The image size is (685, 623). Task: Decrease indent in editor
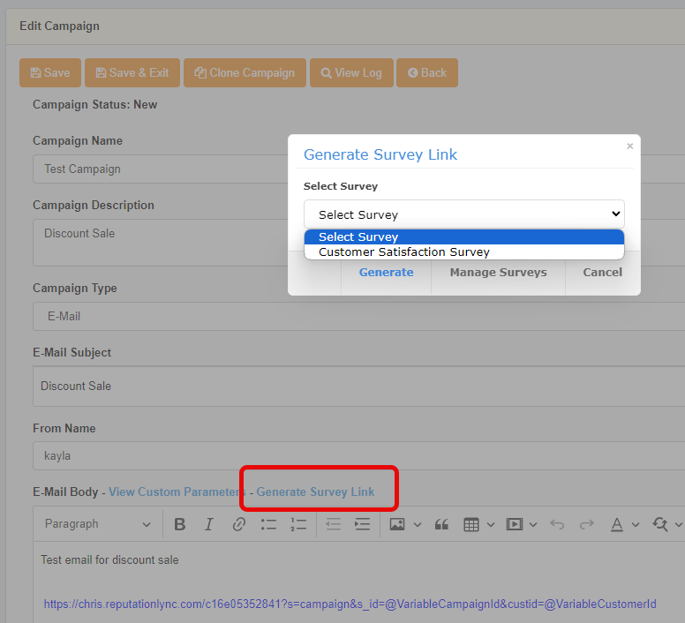tap(334, 524)
